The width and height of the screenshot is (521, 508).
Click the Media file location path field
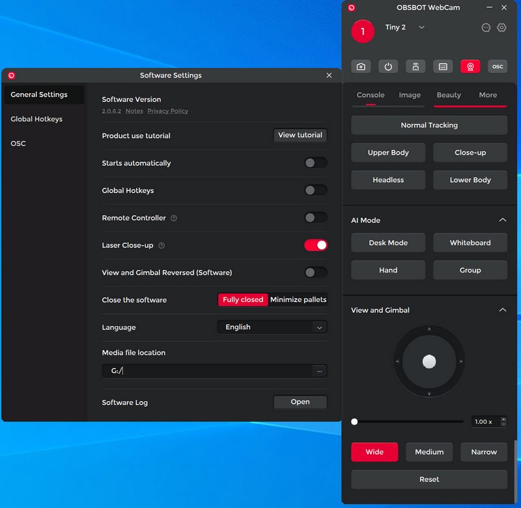tap(207, 371)
